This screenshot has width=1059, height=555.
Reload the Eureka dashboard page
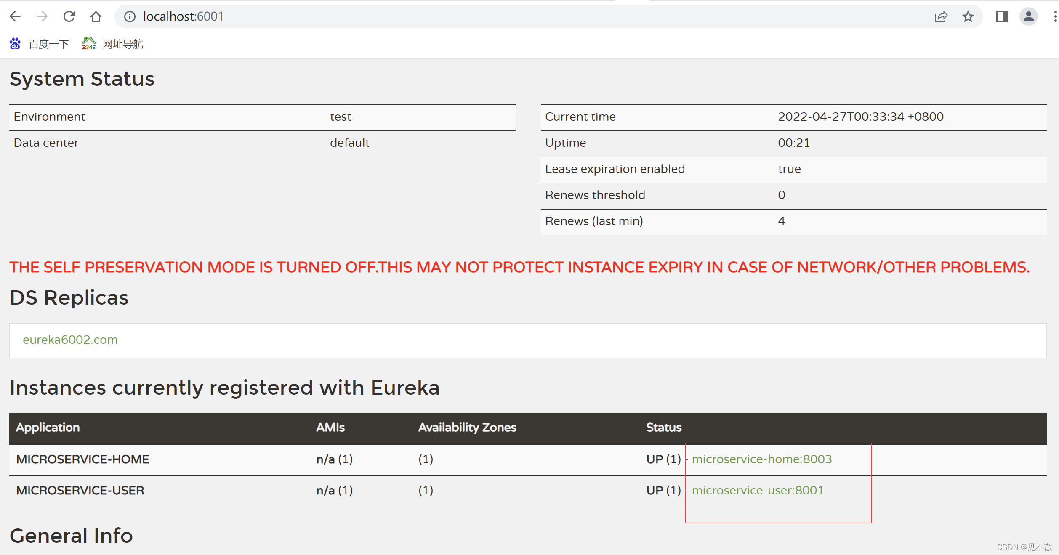point(69,16)
